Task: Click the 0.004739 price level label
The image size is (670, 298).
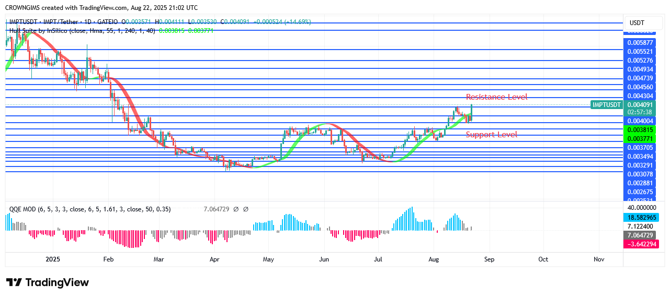Action: point(640,78)
